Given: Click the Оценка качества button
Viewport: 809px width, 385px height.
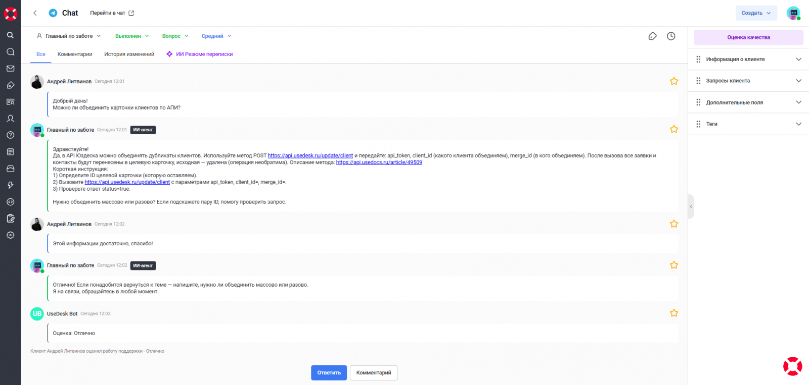Looking at the screenshot, I should click(748, 37).
